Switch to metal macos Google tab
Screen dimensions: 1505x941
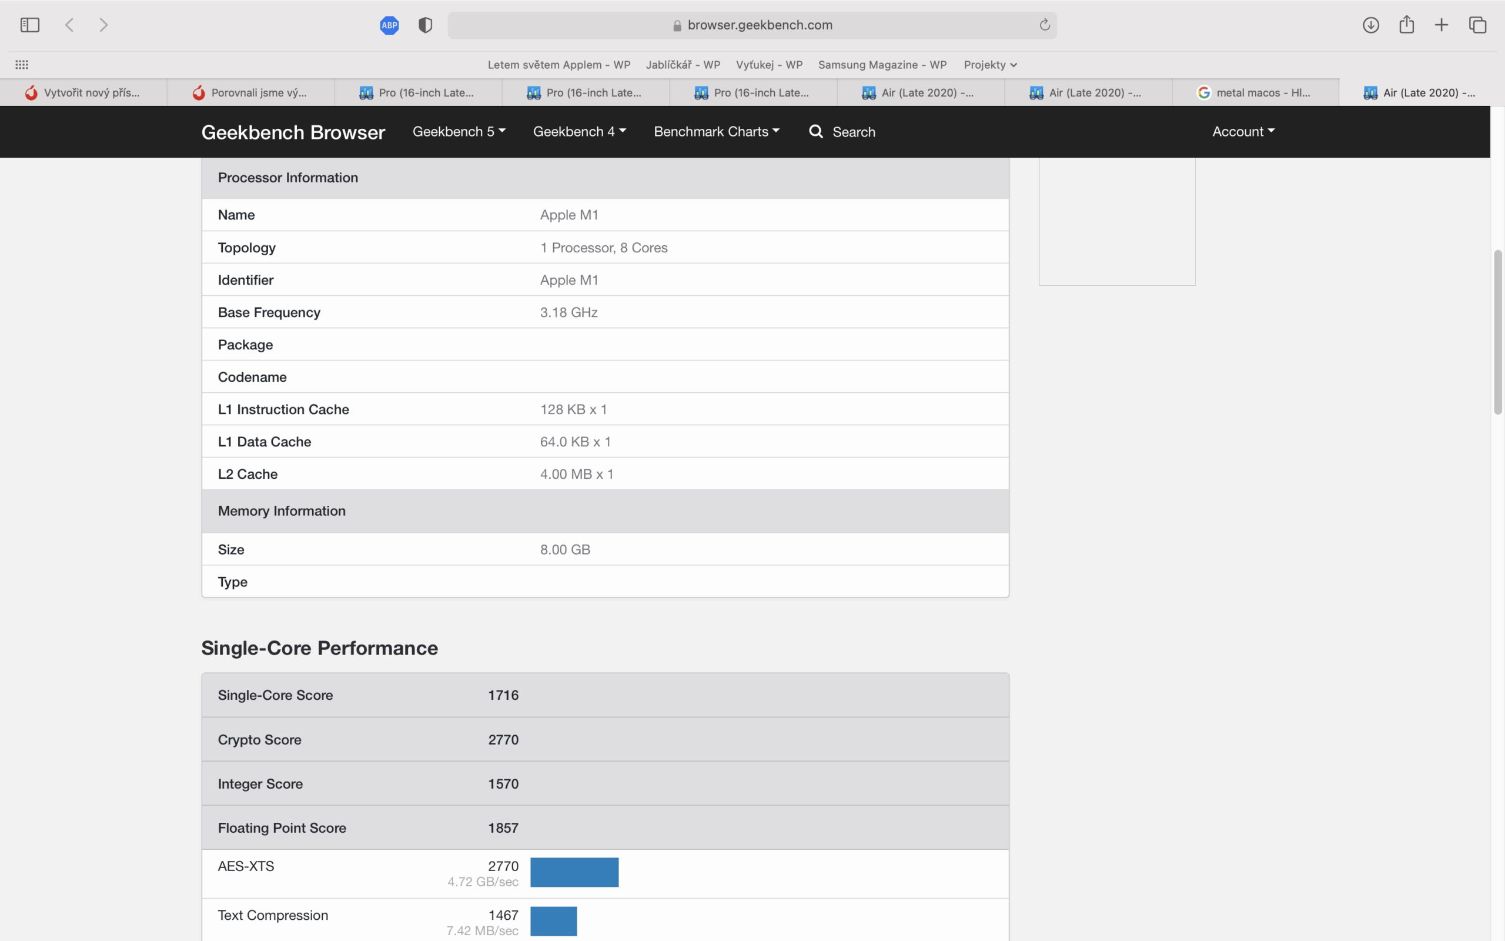(x=1255, y=93)
